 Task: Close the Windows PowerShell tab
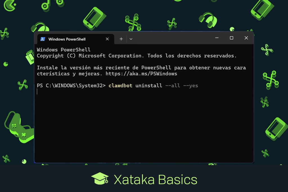pos(107,39)
